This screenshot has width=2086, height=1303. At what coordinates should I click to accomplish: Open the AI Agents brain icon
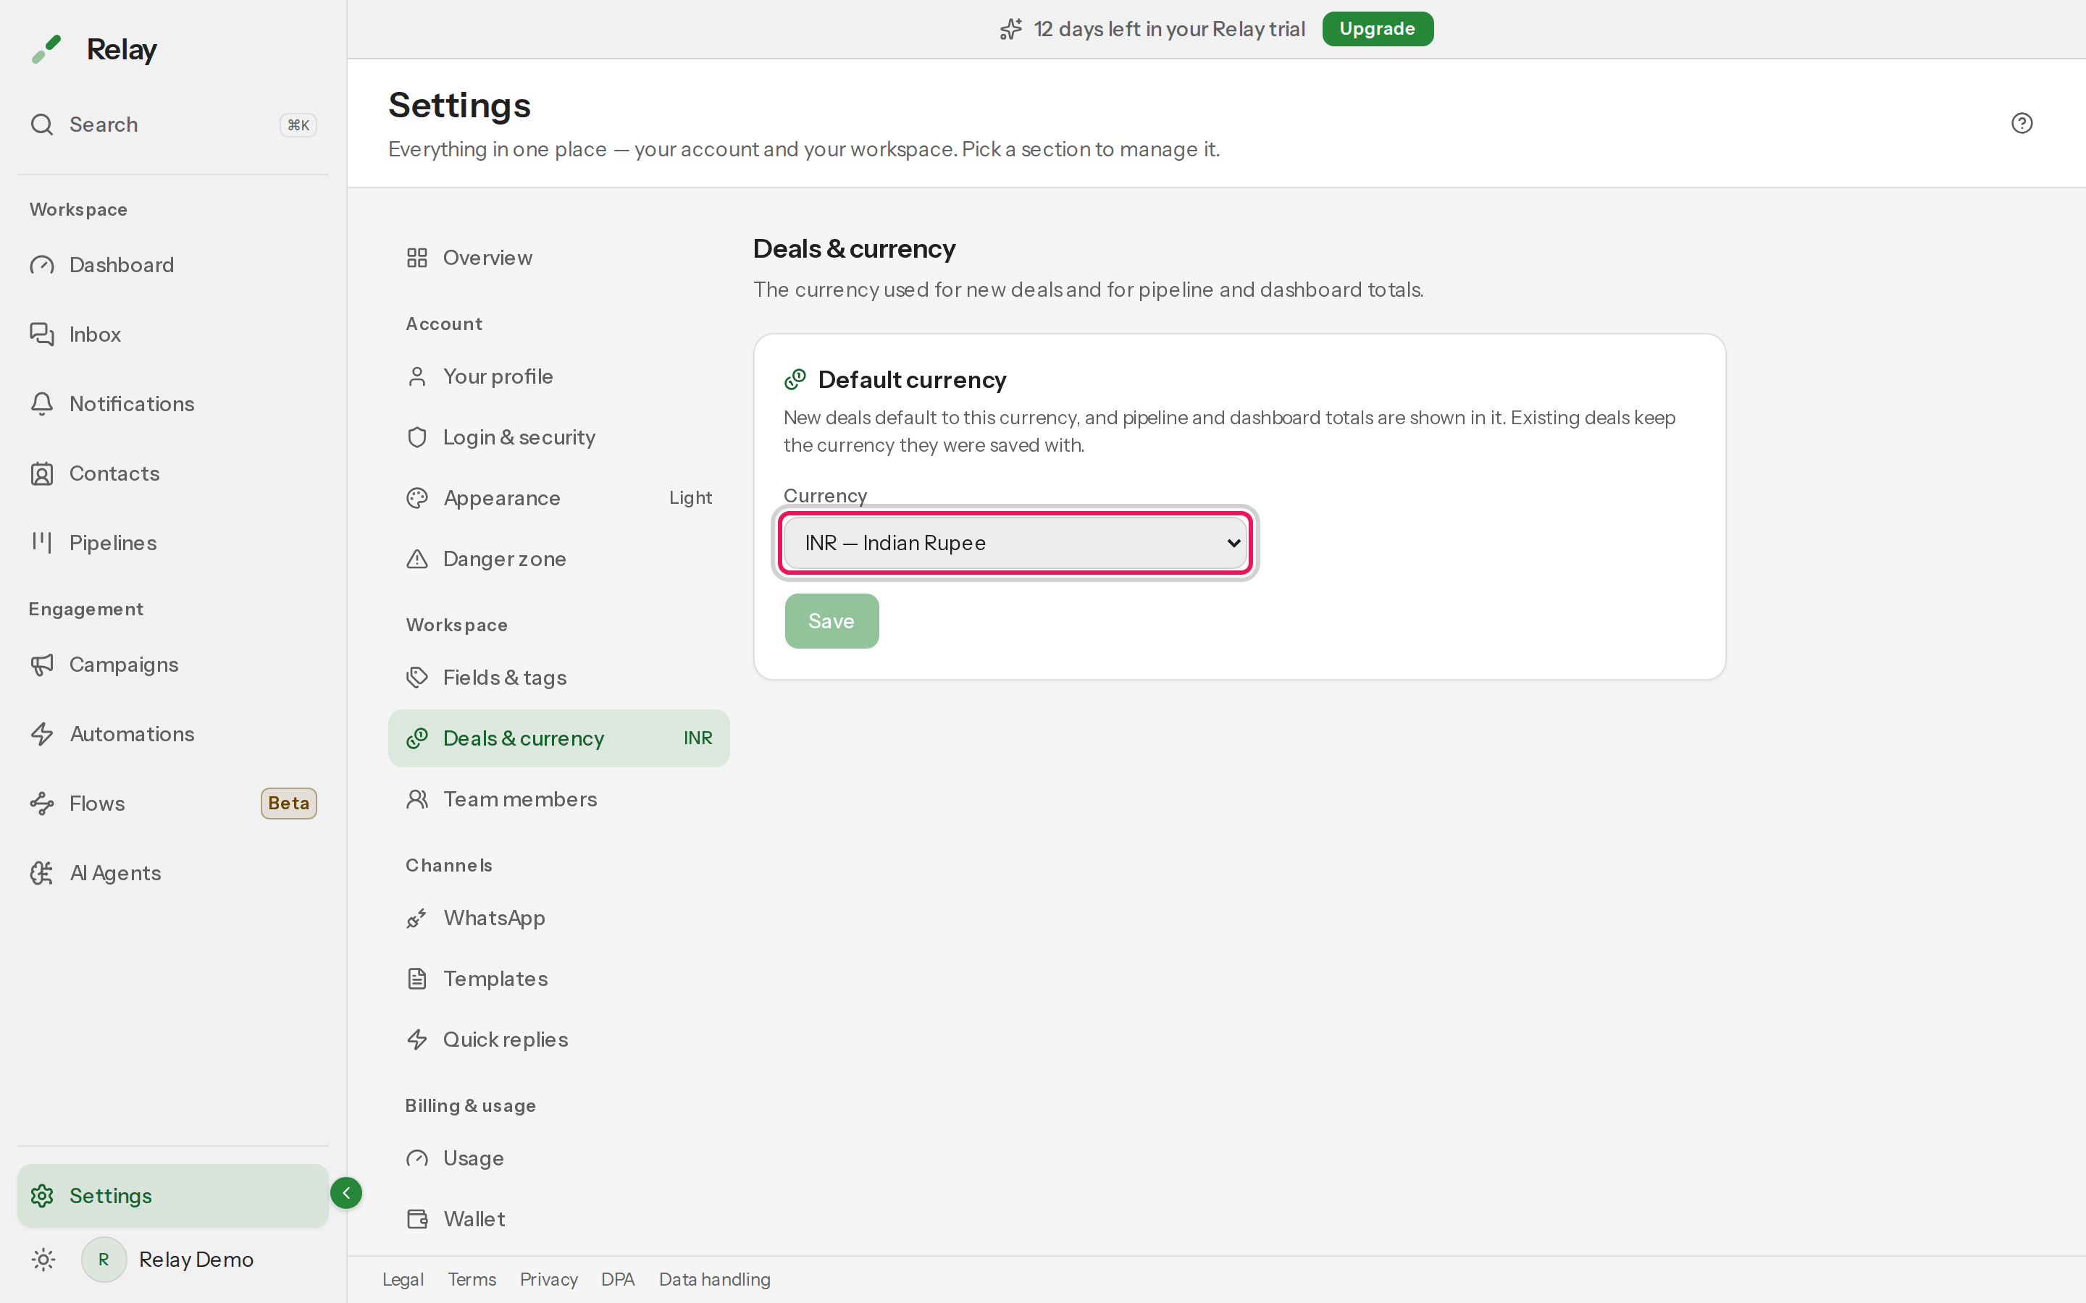point(41,873)
